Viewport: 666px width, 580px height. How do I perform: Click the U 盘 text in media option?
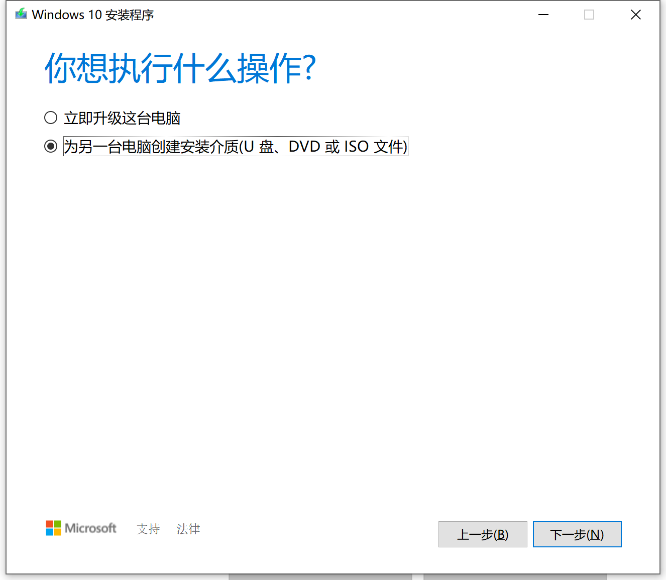[x=259, y=147]
